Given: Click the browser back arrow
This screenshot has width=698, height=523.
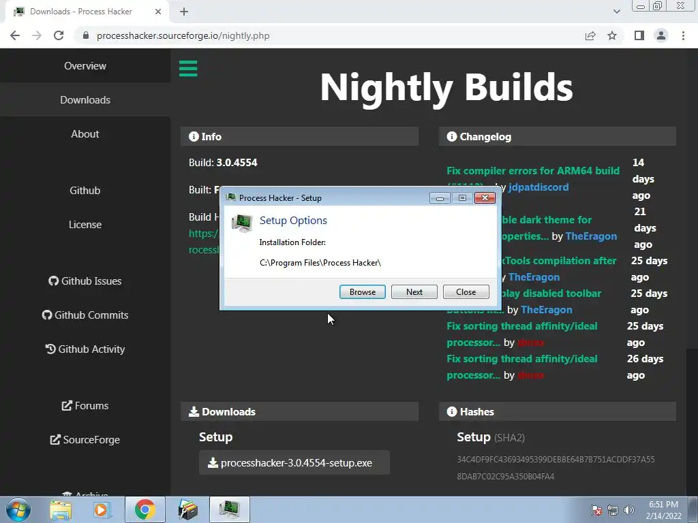Looking at the screenshot, I should point(15,35).
